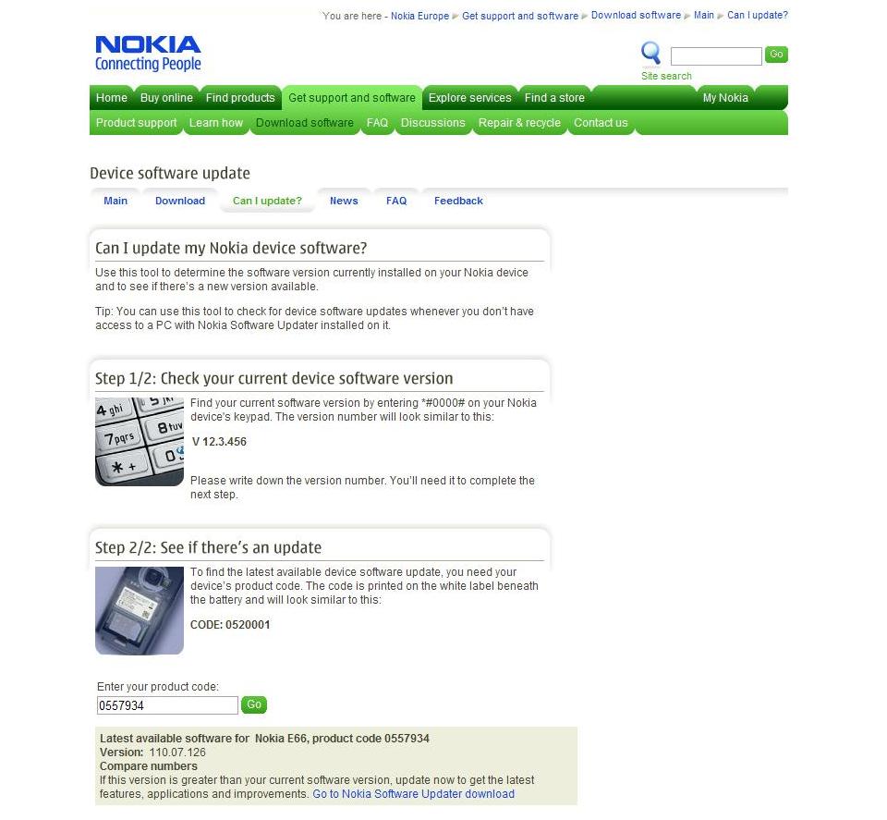
Task: Open Go to Nokia Software Updater download
Action: (414, 793)
